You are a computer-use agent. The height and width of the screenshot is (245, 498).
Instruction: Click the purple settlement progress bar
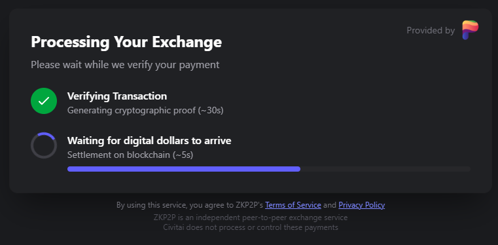(184, 169)
